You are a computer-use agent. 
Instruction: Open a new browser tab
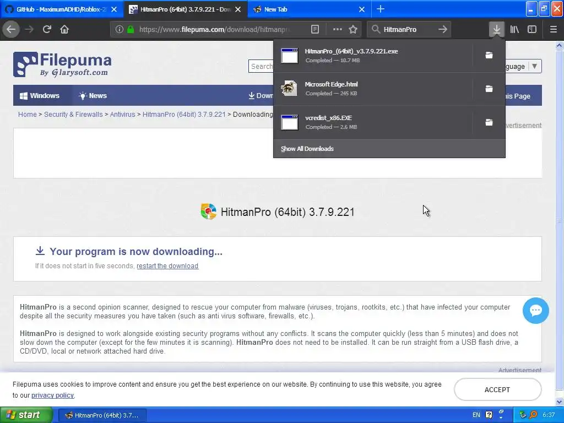pos(381,9)
